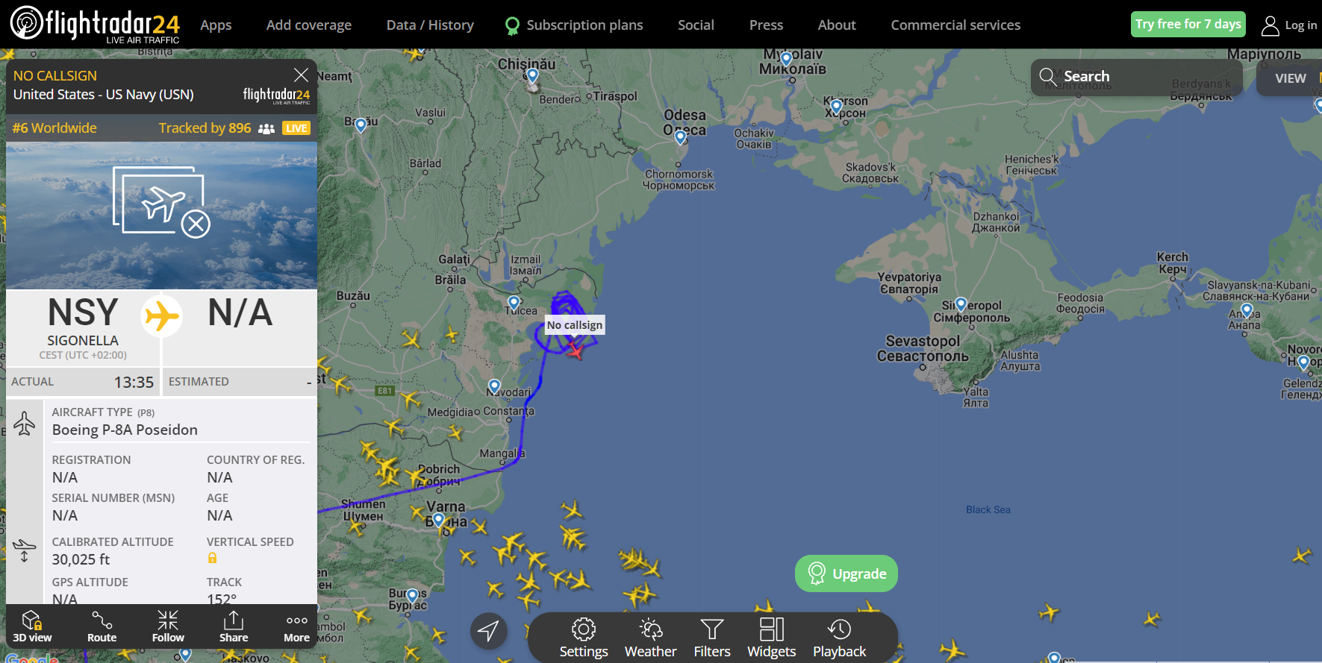The height and width of the screenshot is (663, 1322).
Task: Center map on my location arrow
Action: tap(489, 631)
